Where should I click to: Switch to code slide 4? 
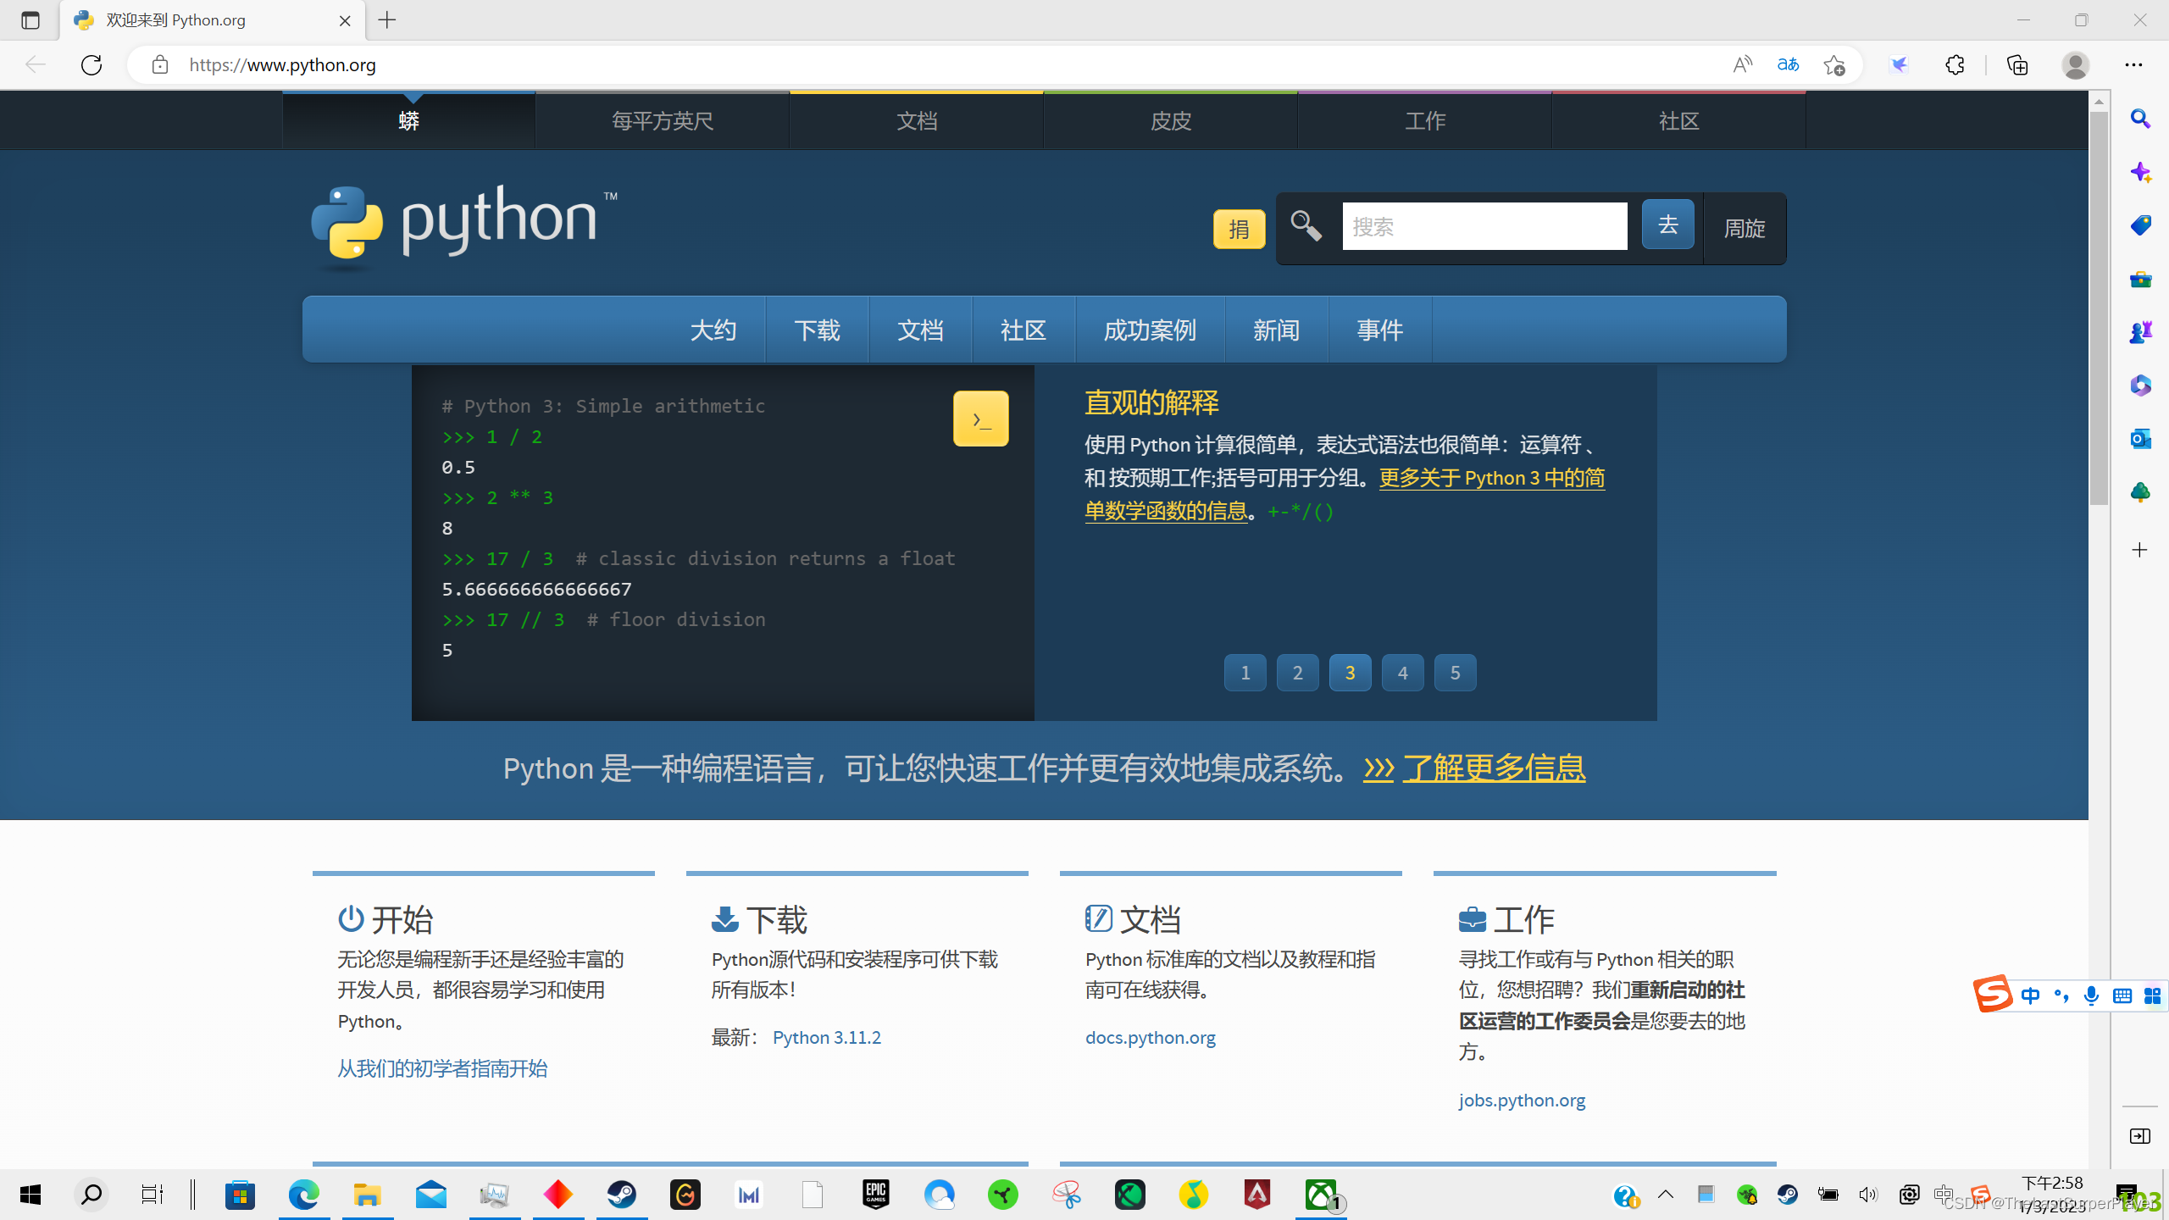[x=1402, y=673]
